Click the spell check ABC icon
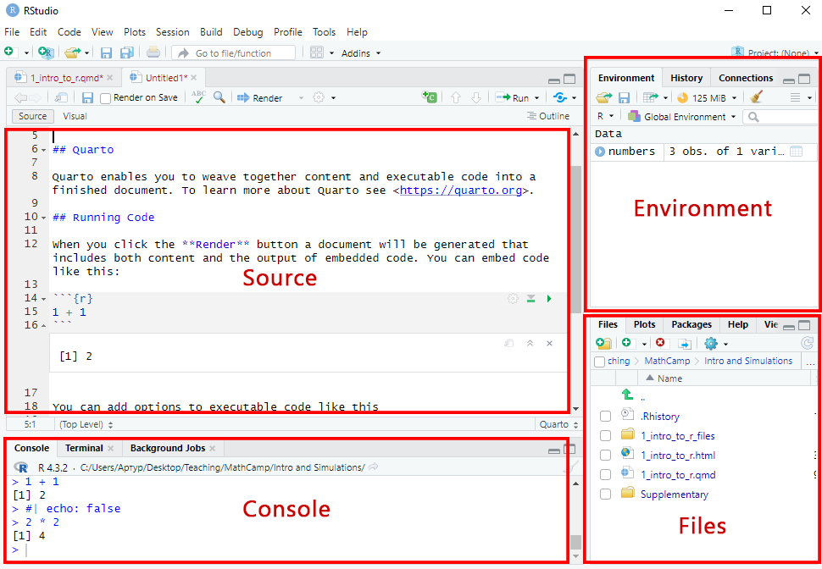 pos(198,97)
